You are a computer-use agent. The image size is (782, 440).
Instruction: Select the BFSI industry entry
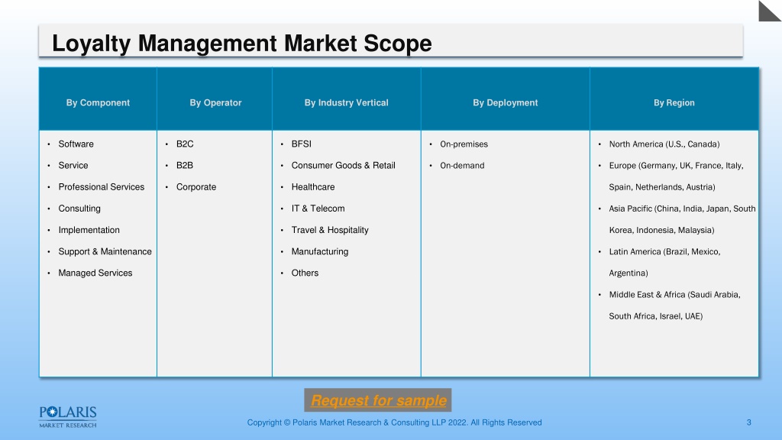(x=301, y=144)
